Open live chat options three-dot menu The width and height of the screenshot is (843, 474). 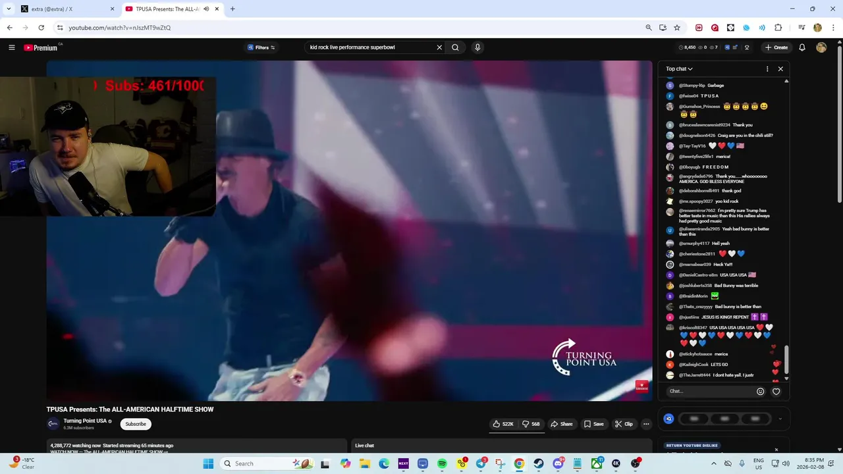pos(767,68)
